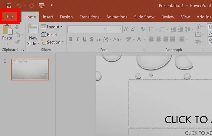The image size is (212, 136).
Task: Open the Font dialog launcher
Action: click(x=144, y=50)
